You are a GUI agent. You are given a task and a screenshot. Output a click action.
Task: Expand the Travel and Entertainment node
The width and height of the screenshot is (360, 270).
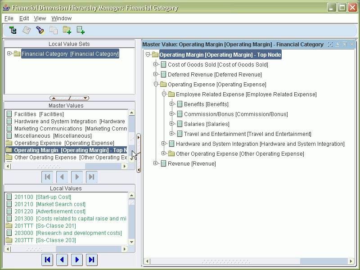coord(172,133)
